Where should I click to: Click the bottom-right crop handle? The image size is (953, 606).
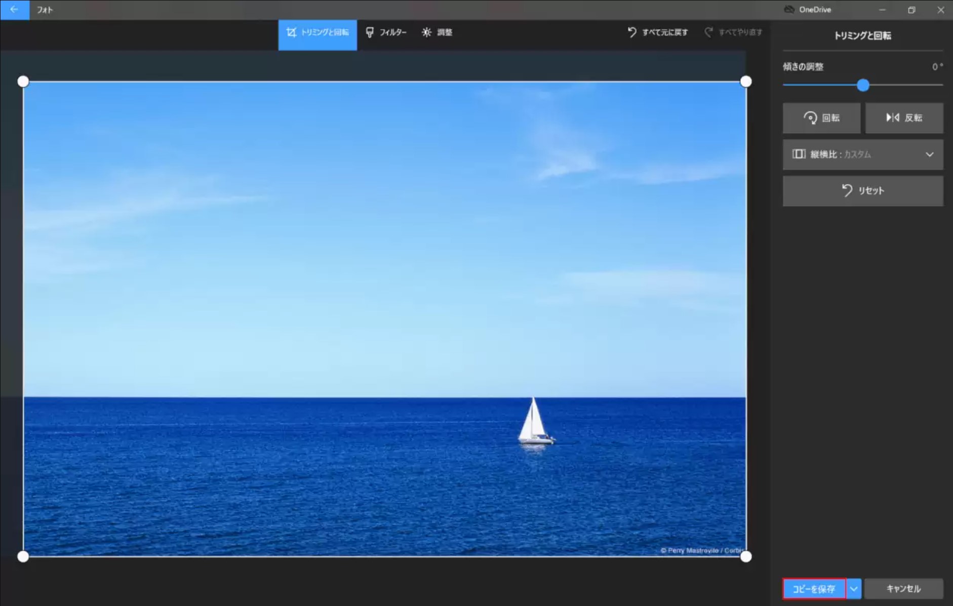746,557
